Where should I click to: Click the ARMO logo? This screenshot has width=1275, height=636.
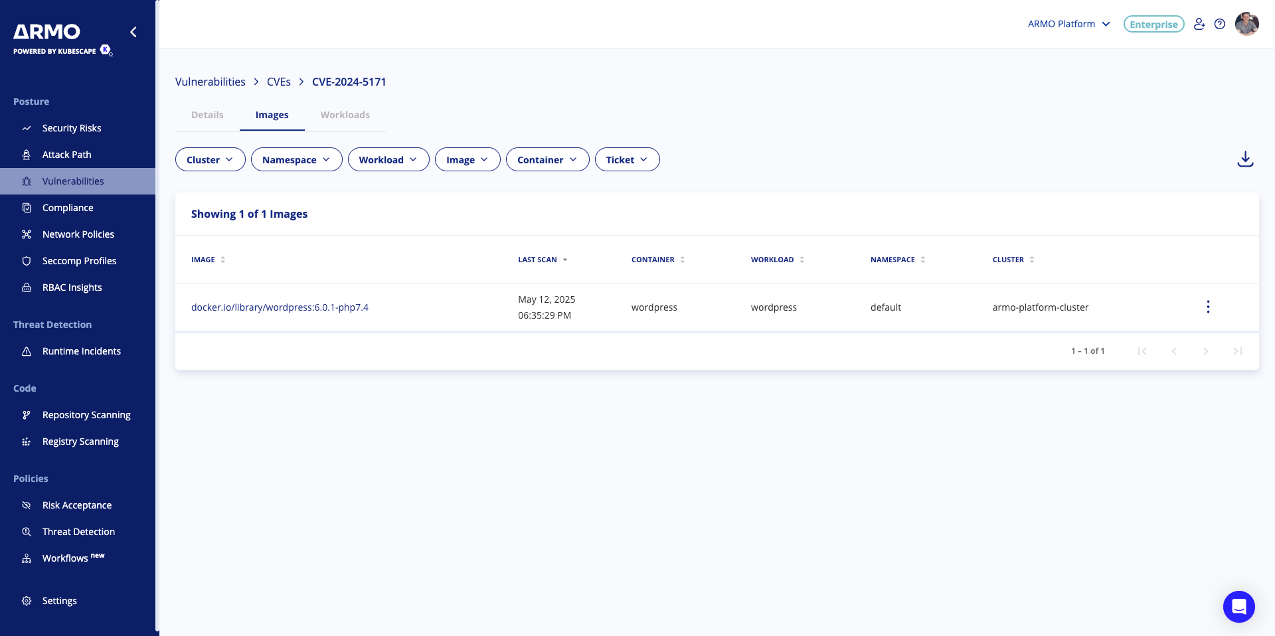46,32
